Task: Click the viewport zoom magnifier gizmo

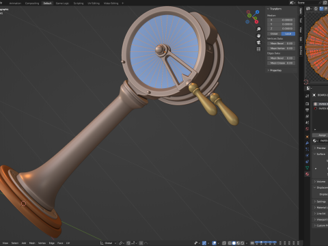Action: tap(258, 29)
